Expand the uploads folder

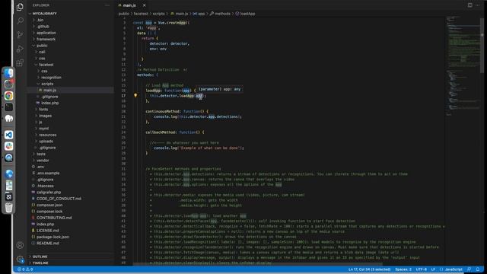[46, 141]
